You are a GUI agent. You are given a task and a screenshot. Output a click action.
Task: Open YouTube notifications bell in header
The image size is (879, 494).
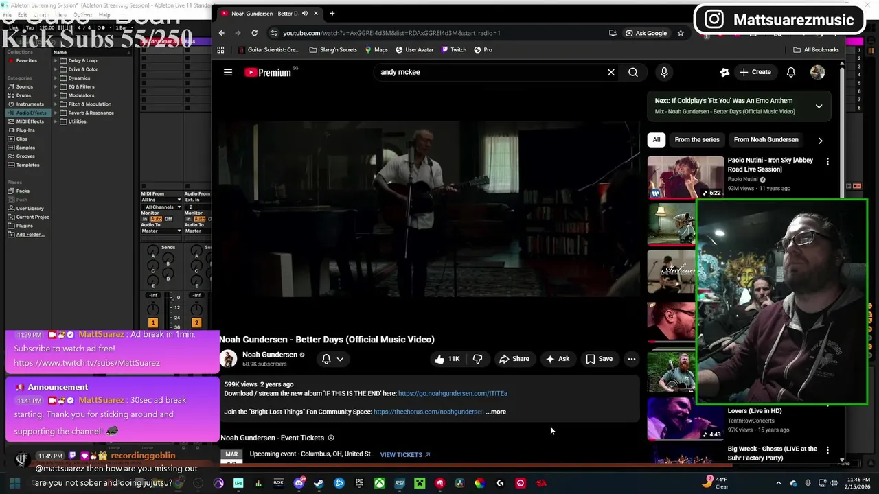click(791, 72)
